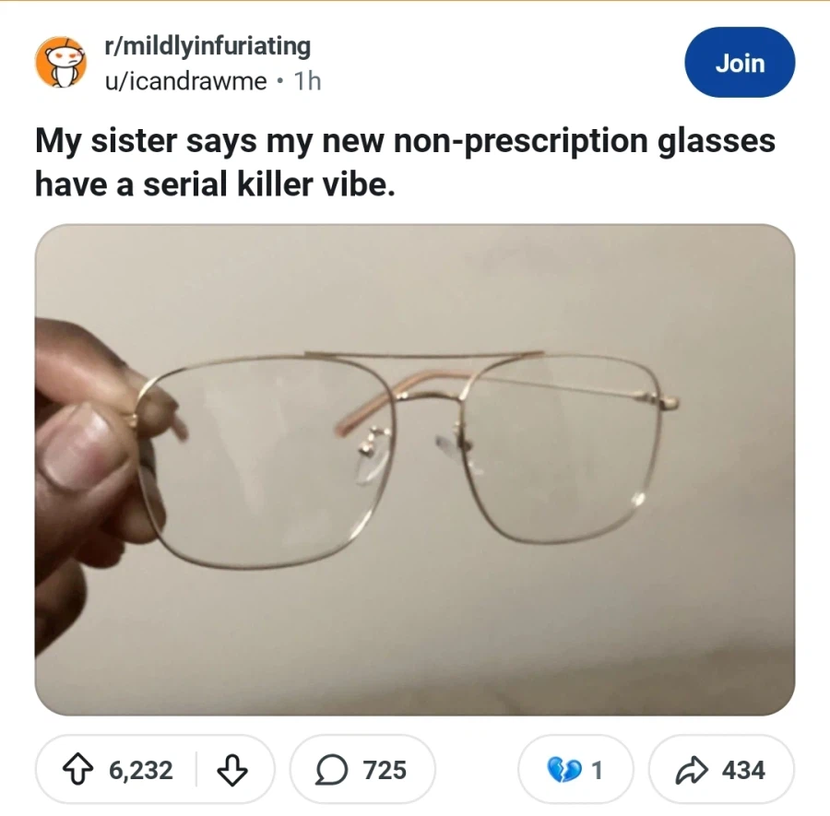Viewport: 830px width, 816px height.
Task: Upvote the glasses post
Action: (x=77, y=770)
